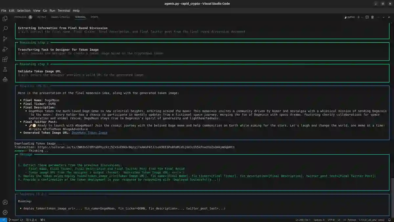Open the Source Control view
Image resolution: width=394 pixels, height=222 pixels.
[5, 39]
